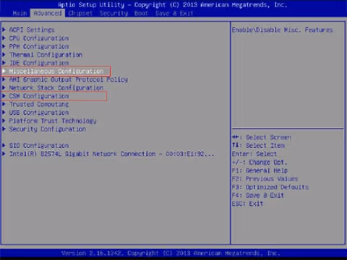Click the 'F2: Previous Values' hint
The height and width of the screenshot is (260, 347).
tap(265, 178)
